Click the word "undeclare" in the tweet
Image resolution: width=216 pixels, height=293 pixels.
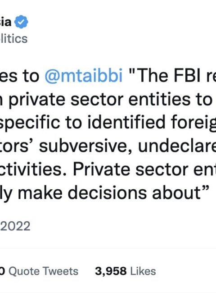[x=177, y=146]
